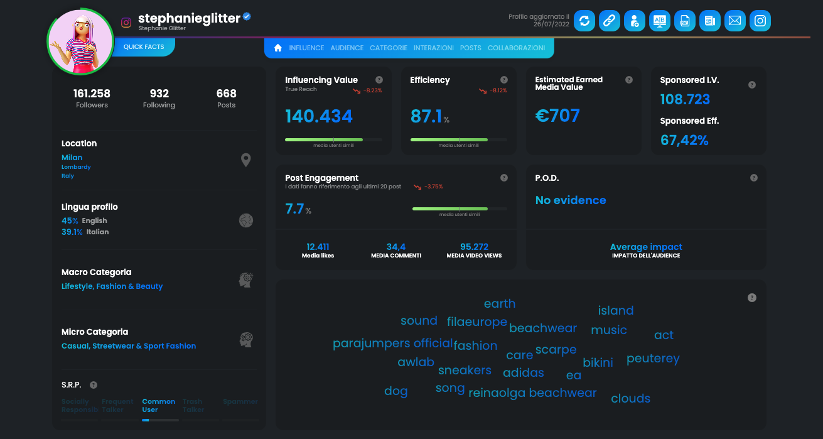Click the chain link icon button

[x=609, y=21]
